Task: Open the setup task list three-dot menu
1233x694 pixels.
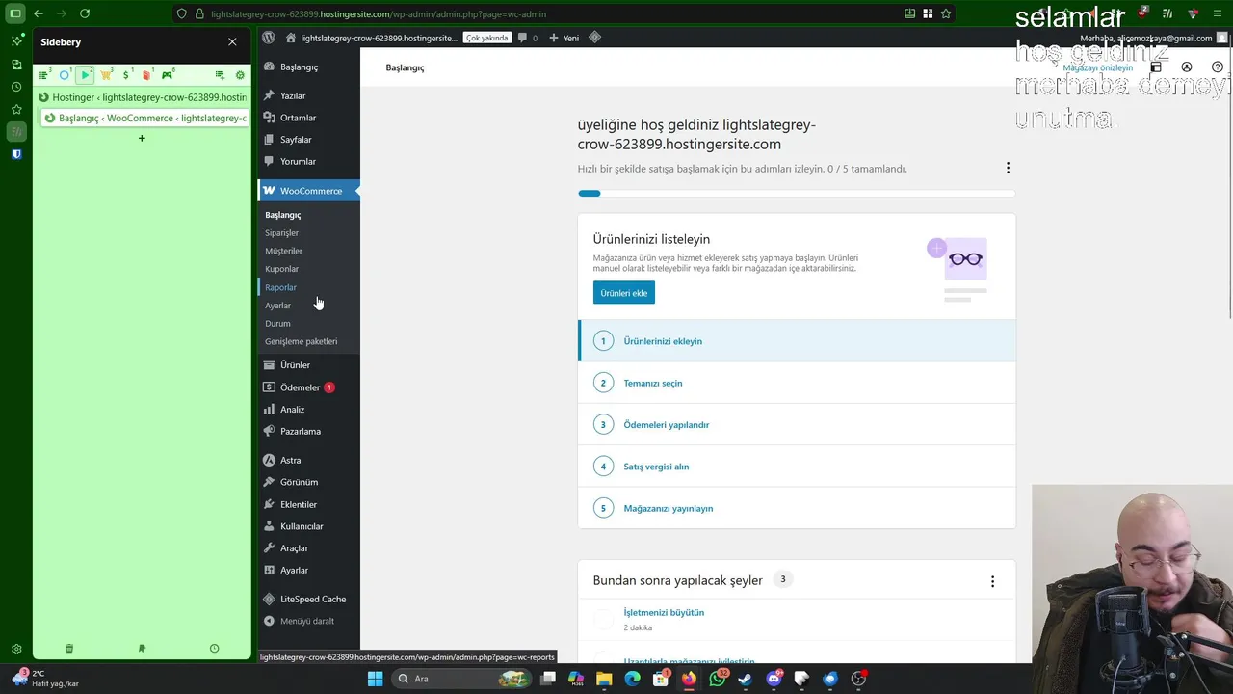Action: tap(1008, 168)
